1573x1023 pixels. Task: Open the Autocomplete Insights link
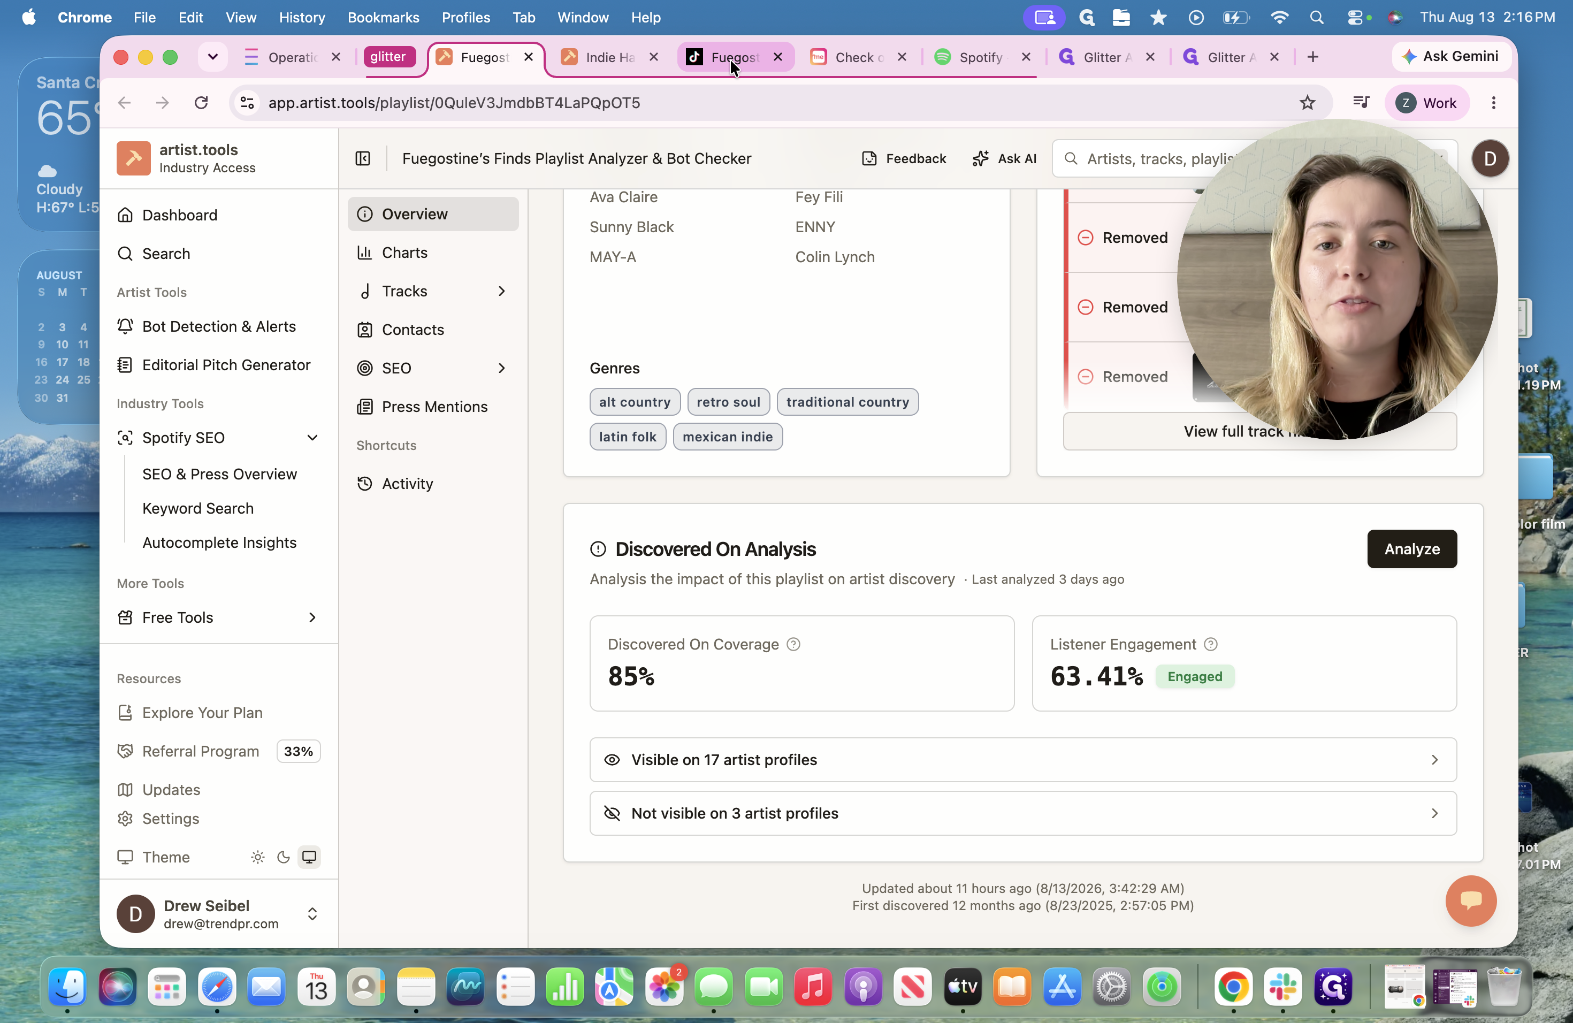219,543
